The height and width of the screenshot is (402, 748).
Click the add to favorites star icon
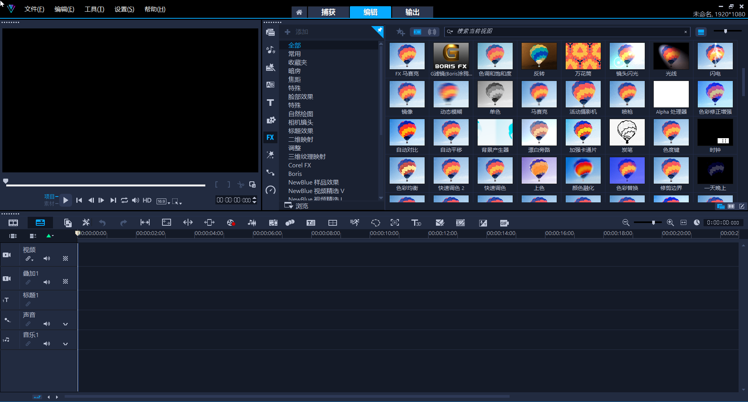(x=400, y=32)
